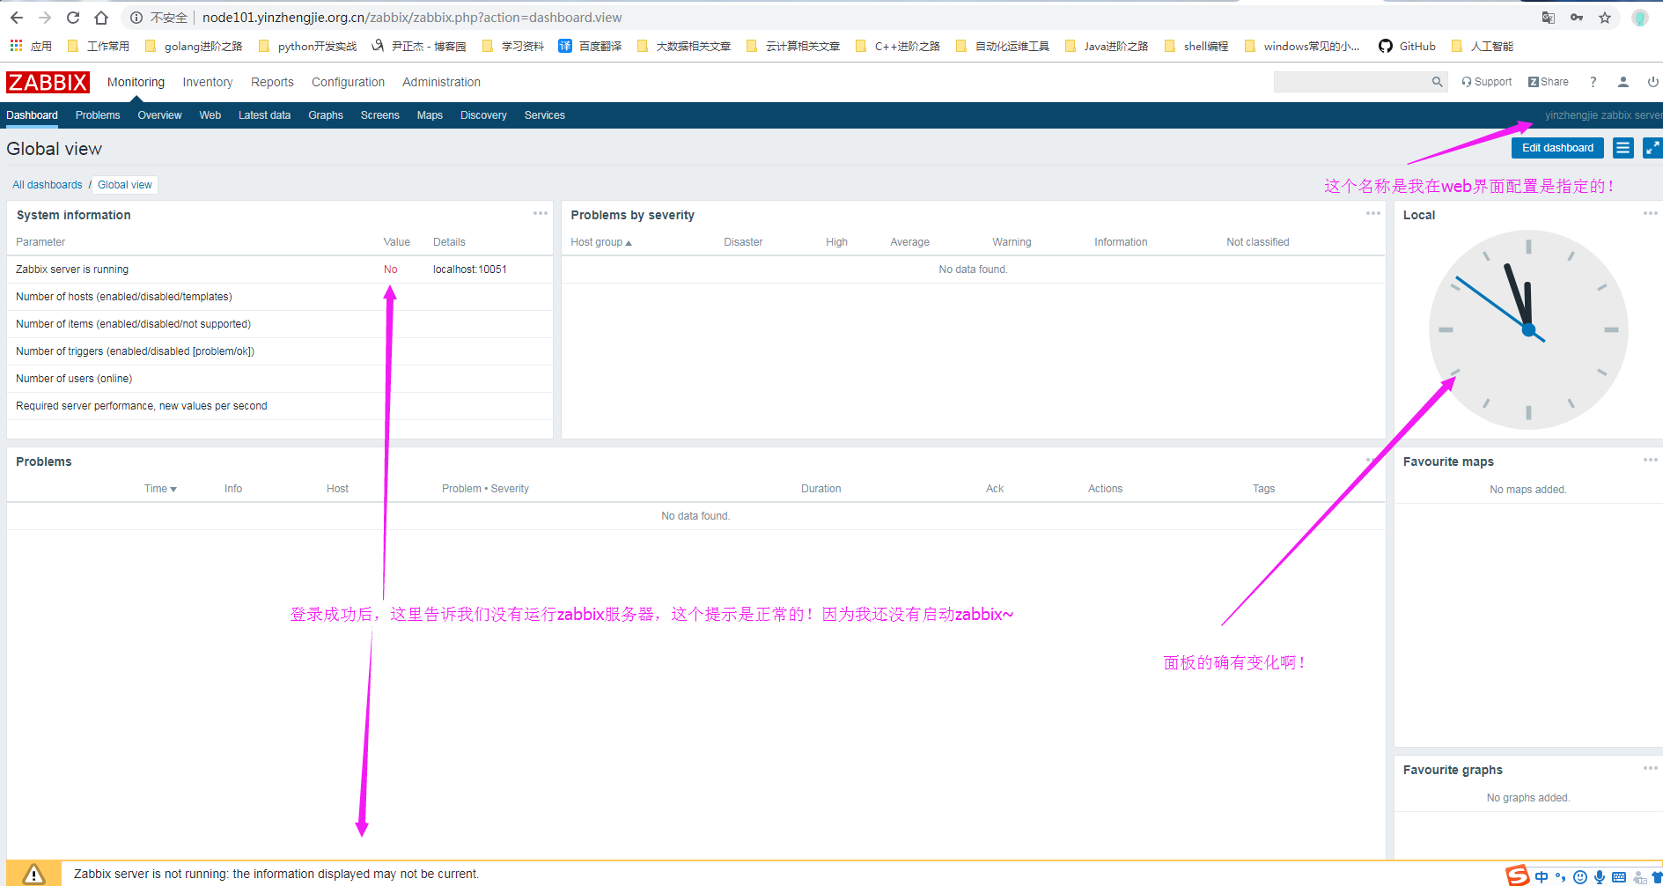Open Favourite maps widget menu dots

tap(1650, 460)
